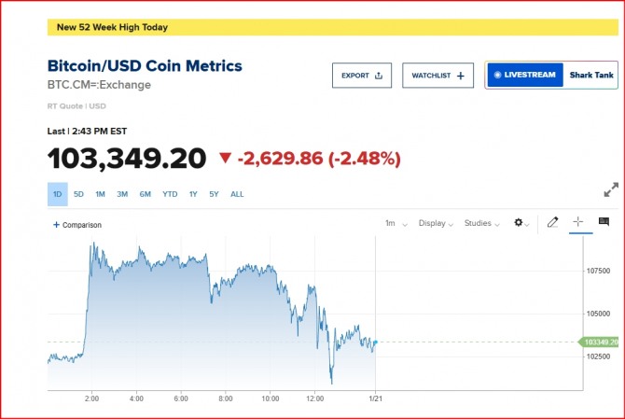This screenshot has width=625, height=419.
Task: Switch to the 5Y range
Action: click(x=215, y=194)
